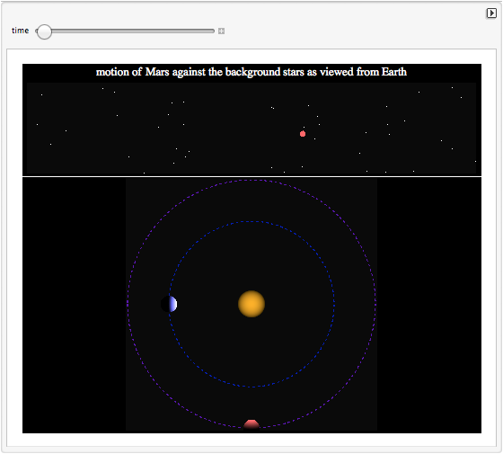
Task: Click the 'time' label
Action: (x=20, y=31)
